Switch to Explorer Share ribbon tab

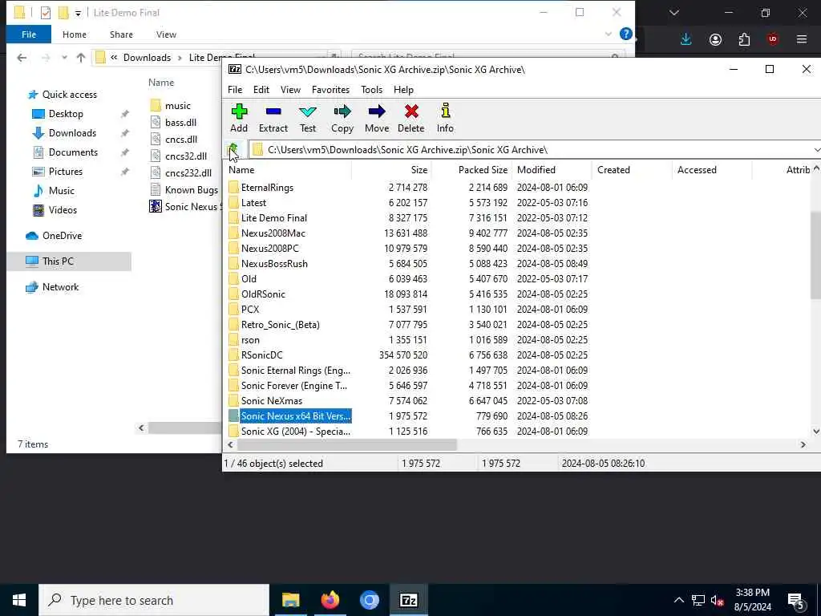122,34
